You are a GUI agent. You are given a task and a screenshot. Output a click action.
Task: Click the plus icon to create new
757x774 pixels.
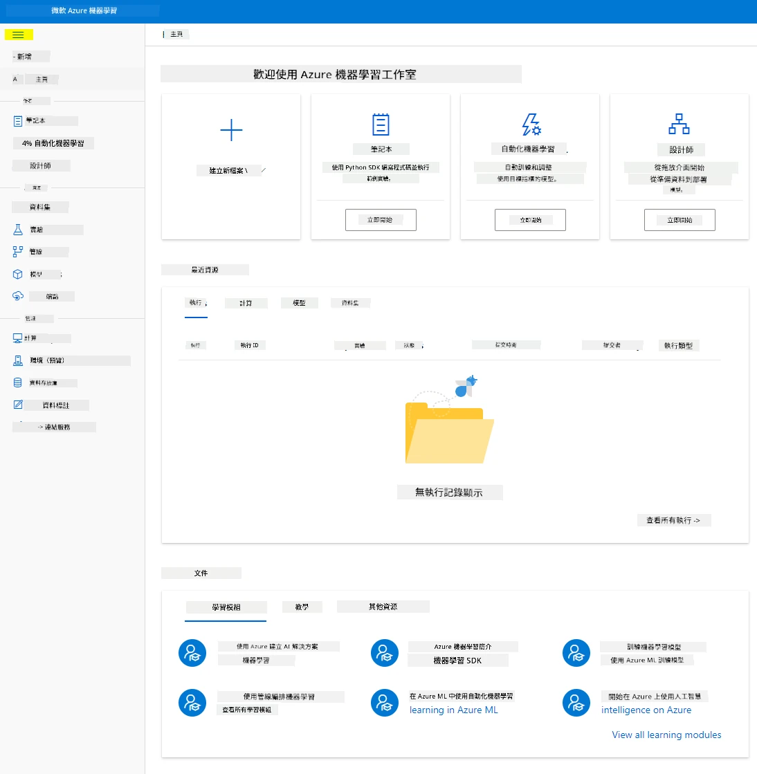click(x=231, y=130)
